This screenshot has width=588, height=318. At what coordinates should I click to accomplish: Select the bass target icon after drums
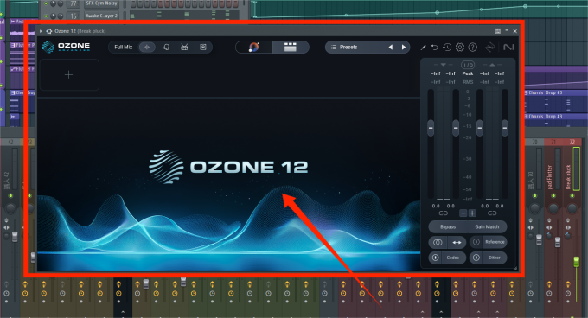pos(203,48)
